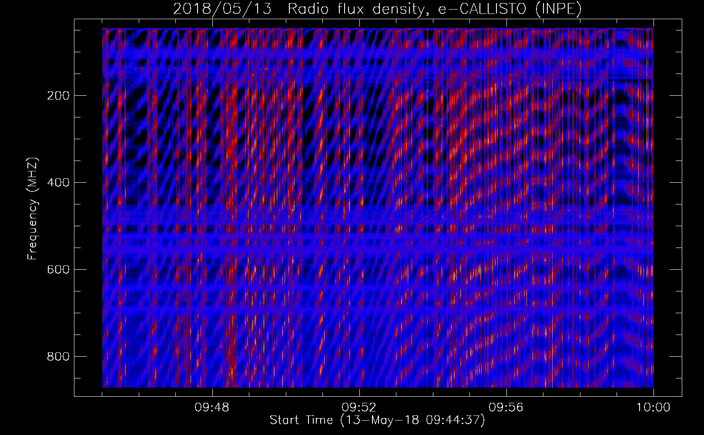Viewport: 704px width, 435px height.
Task: Select the 'Frequency (MHZ)' axis label
Action: [33, 209]
